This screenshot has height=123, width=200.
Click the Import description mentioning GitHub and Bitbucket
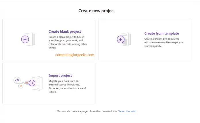pos(67,86)
